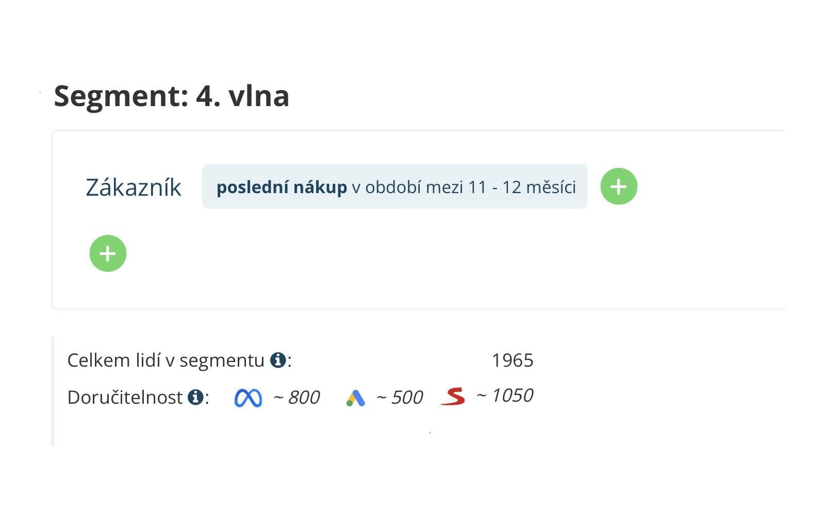Edit the poslední nákup condition chip
The image size is (825, 515).
(x=394, y=186)
